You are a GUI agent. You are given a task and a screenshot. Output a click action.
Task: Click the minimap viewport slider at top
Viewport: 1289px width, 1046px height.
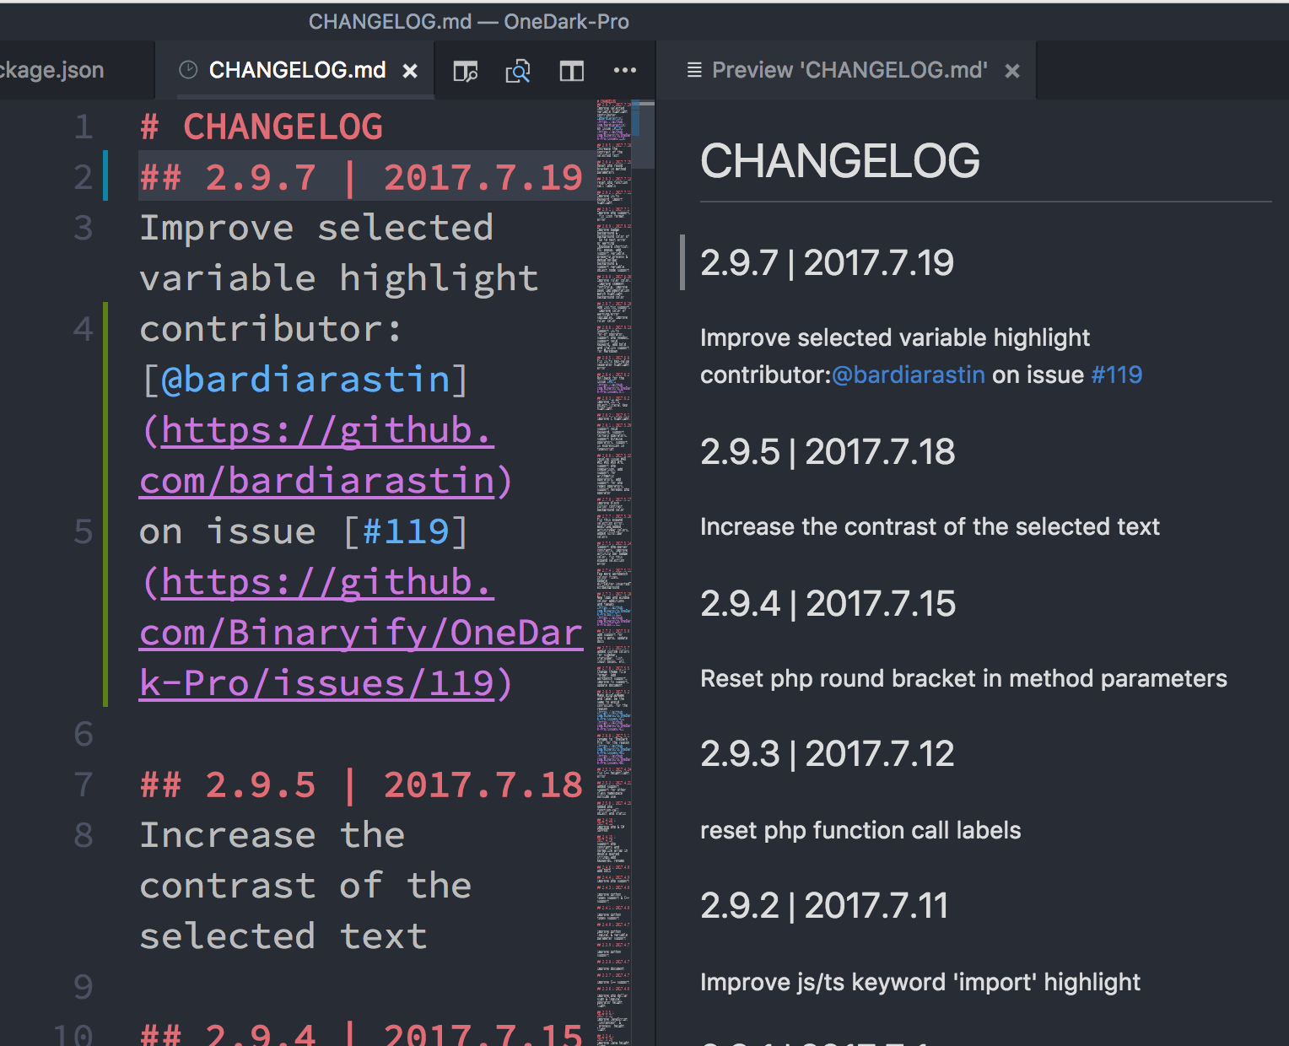click(x=643, y=135)
